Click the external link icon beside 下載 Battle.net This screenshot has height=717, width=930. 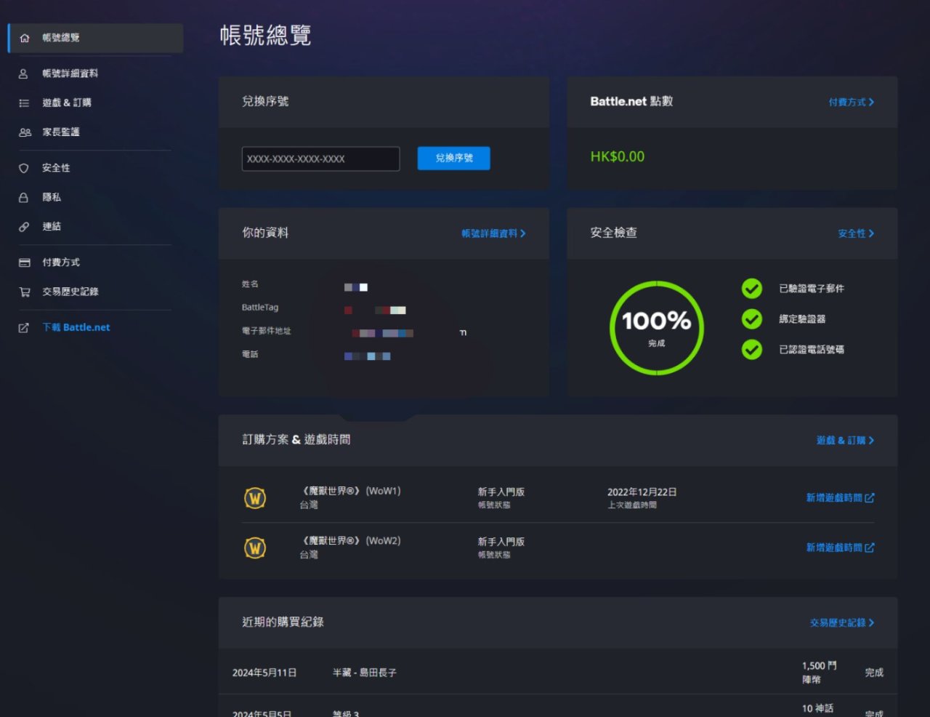click(x=24, y=328)
